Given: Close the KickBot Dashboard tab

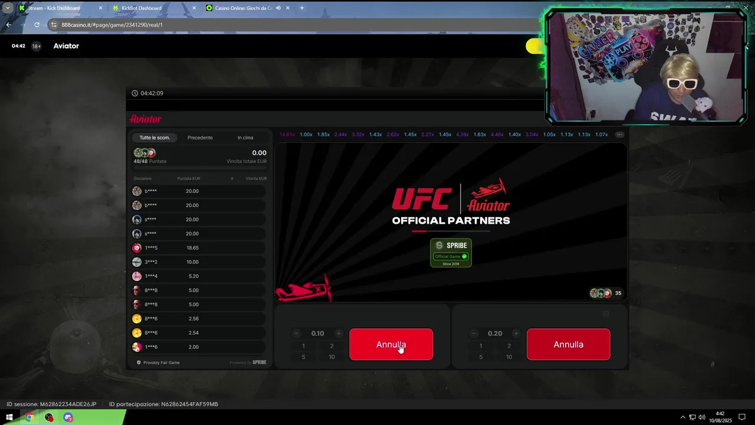Looking at the screenshot, I should (x=194, y=8).
